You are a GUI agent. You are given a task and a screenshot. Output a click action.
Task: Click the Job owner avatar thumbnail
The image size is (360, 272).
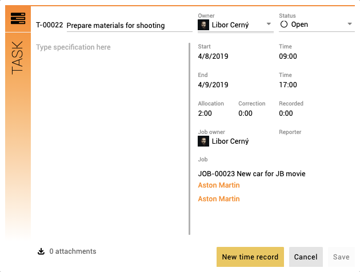click(x=203, y=141)
